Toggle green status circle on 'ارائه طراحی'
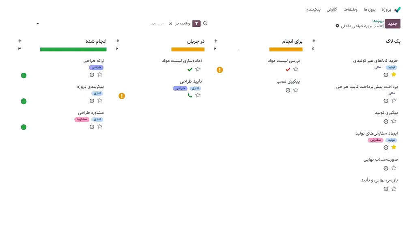Image resolution: width=409 pixels, height=225 pixels. 24,76
